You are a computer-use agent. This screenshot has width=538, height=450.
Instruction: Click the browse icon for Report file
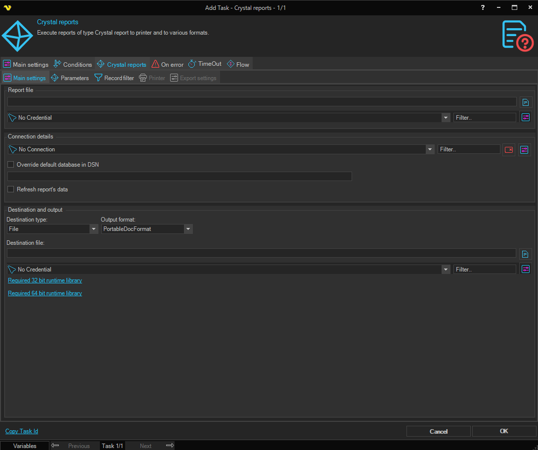526,102
